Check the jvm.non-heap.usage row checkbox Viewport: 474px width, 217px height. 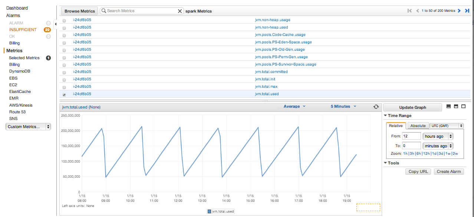pyautogui.click(x=64, y=20)
